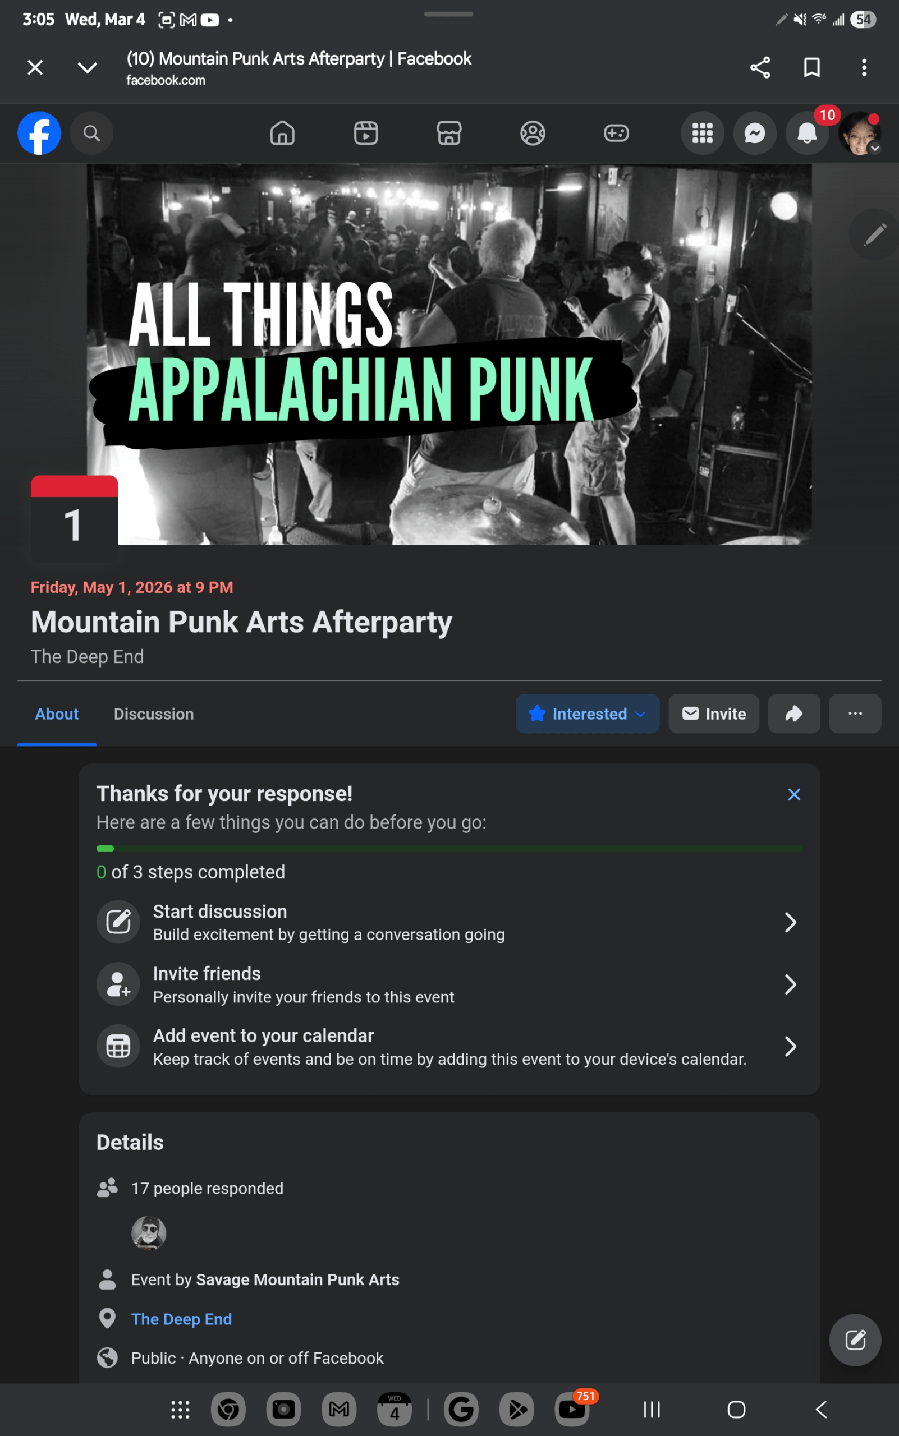This screenshot has height=1436, width=899.
Task: Click the steps completed progress bar
Action: point(449,848)
